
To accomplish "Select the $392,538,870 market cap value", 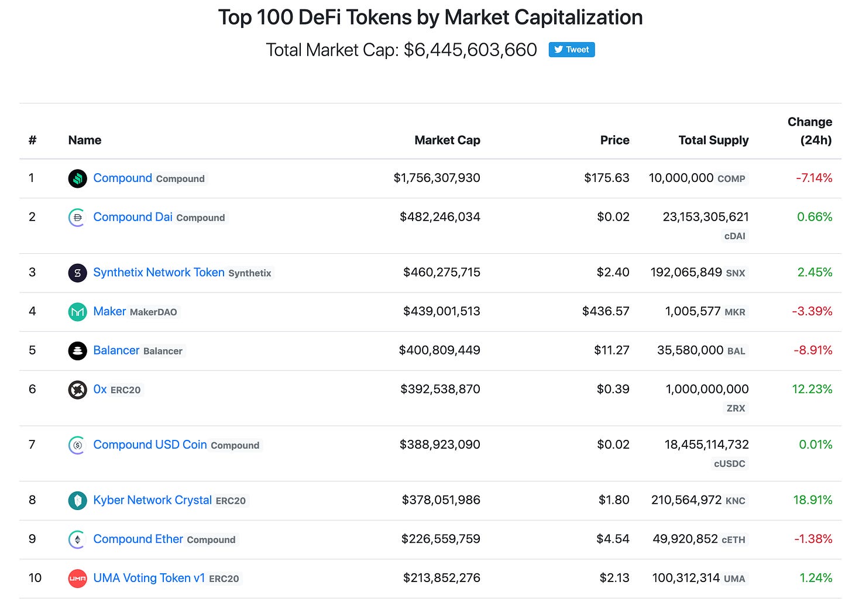I will point(440,389).
